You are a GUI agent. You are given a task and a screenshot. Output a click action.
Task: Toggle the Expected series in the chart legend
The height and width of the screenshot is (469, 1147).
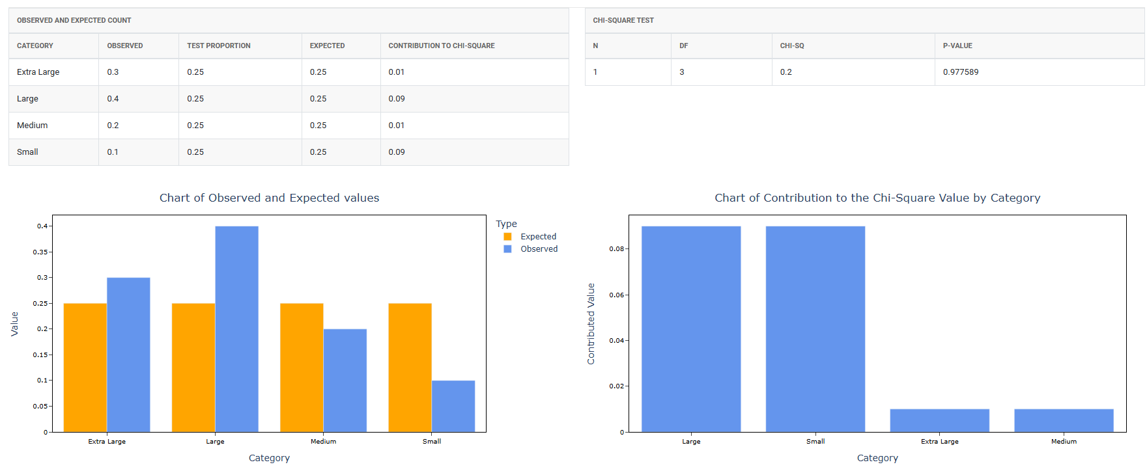tap(538, 237)
